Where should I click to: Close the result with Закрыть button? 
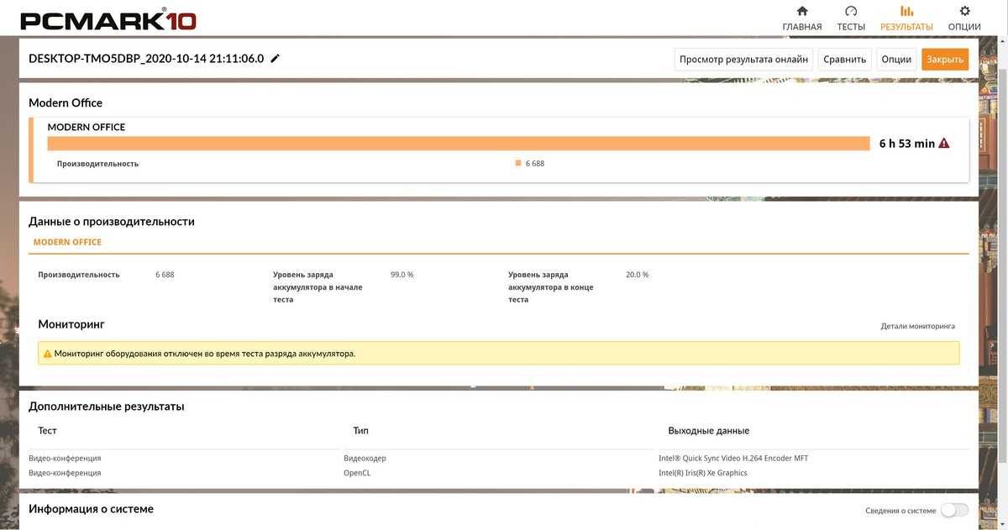945,59
